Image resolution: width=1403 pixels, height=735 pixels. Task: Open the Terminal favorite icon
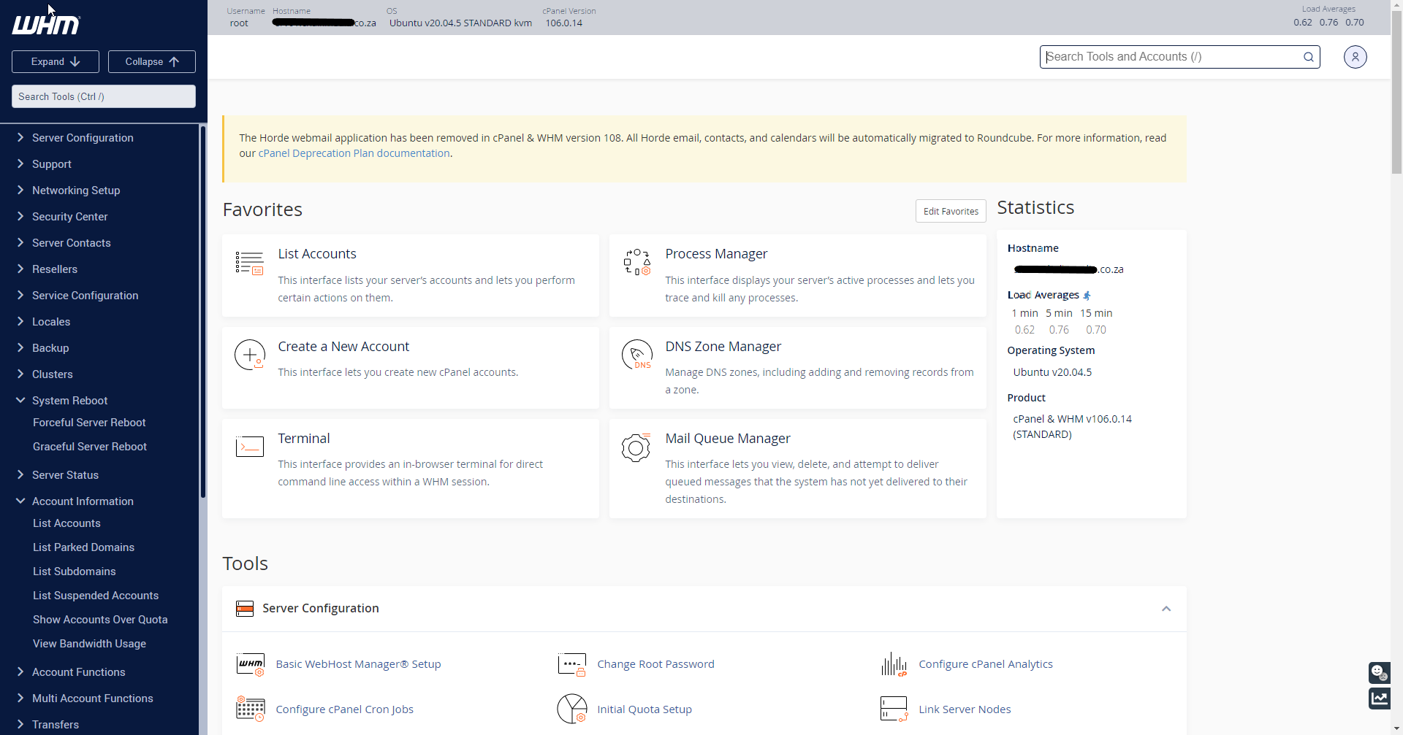pyautogui.click(x=250, y=446)
